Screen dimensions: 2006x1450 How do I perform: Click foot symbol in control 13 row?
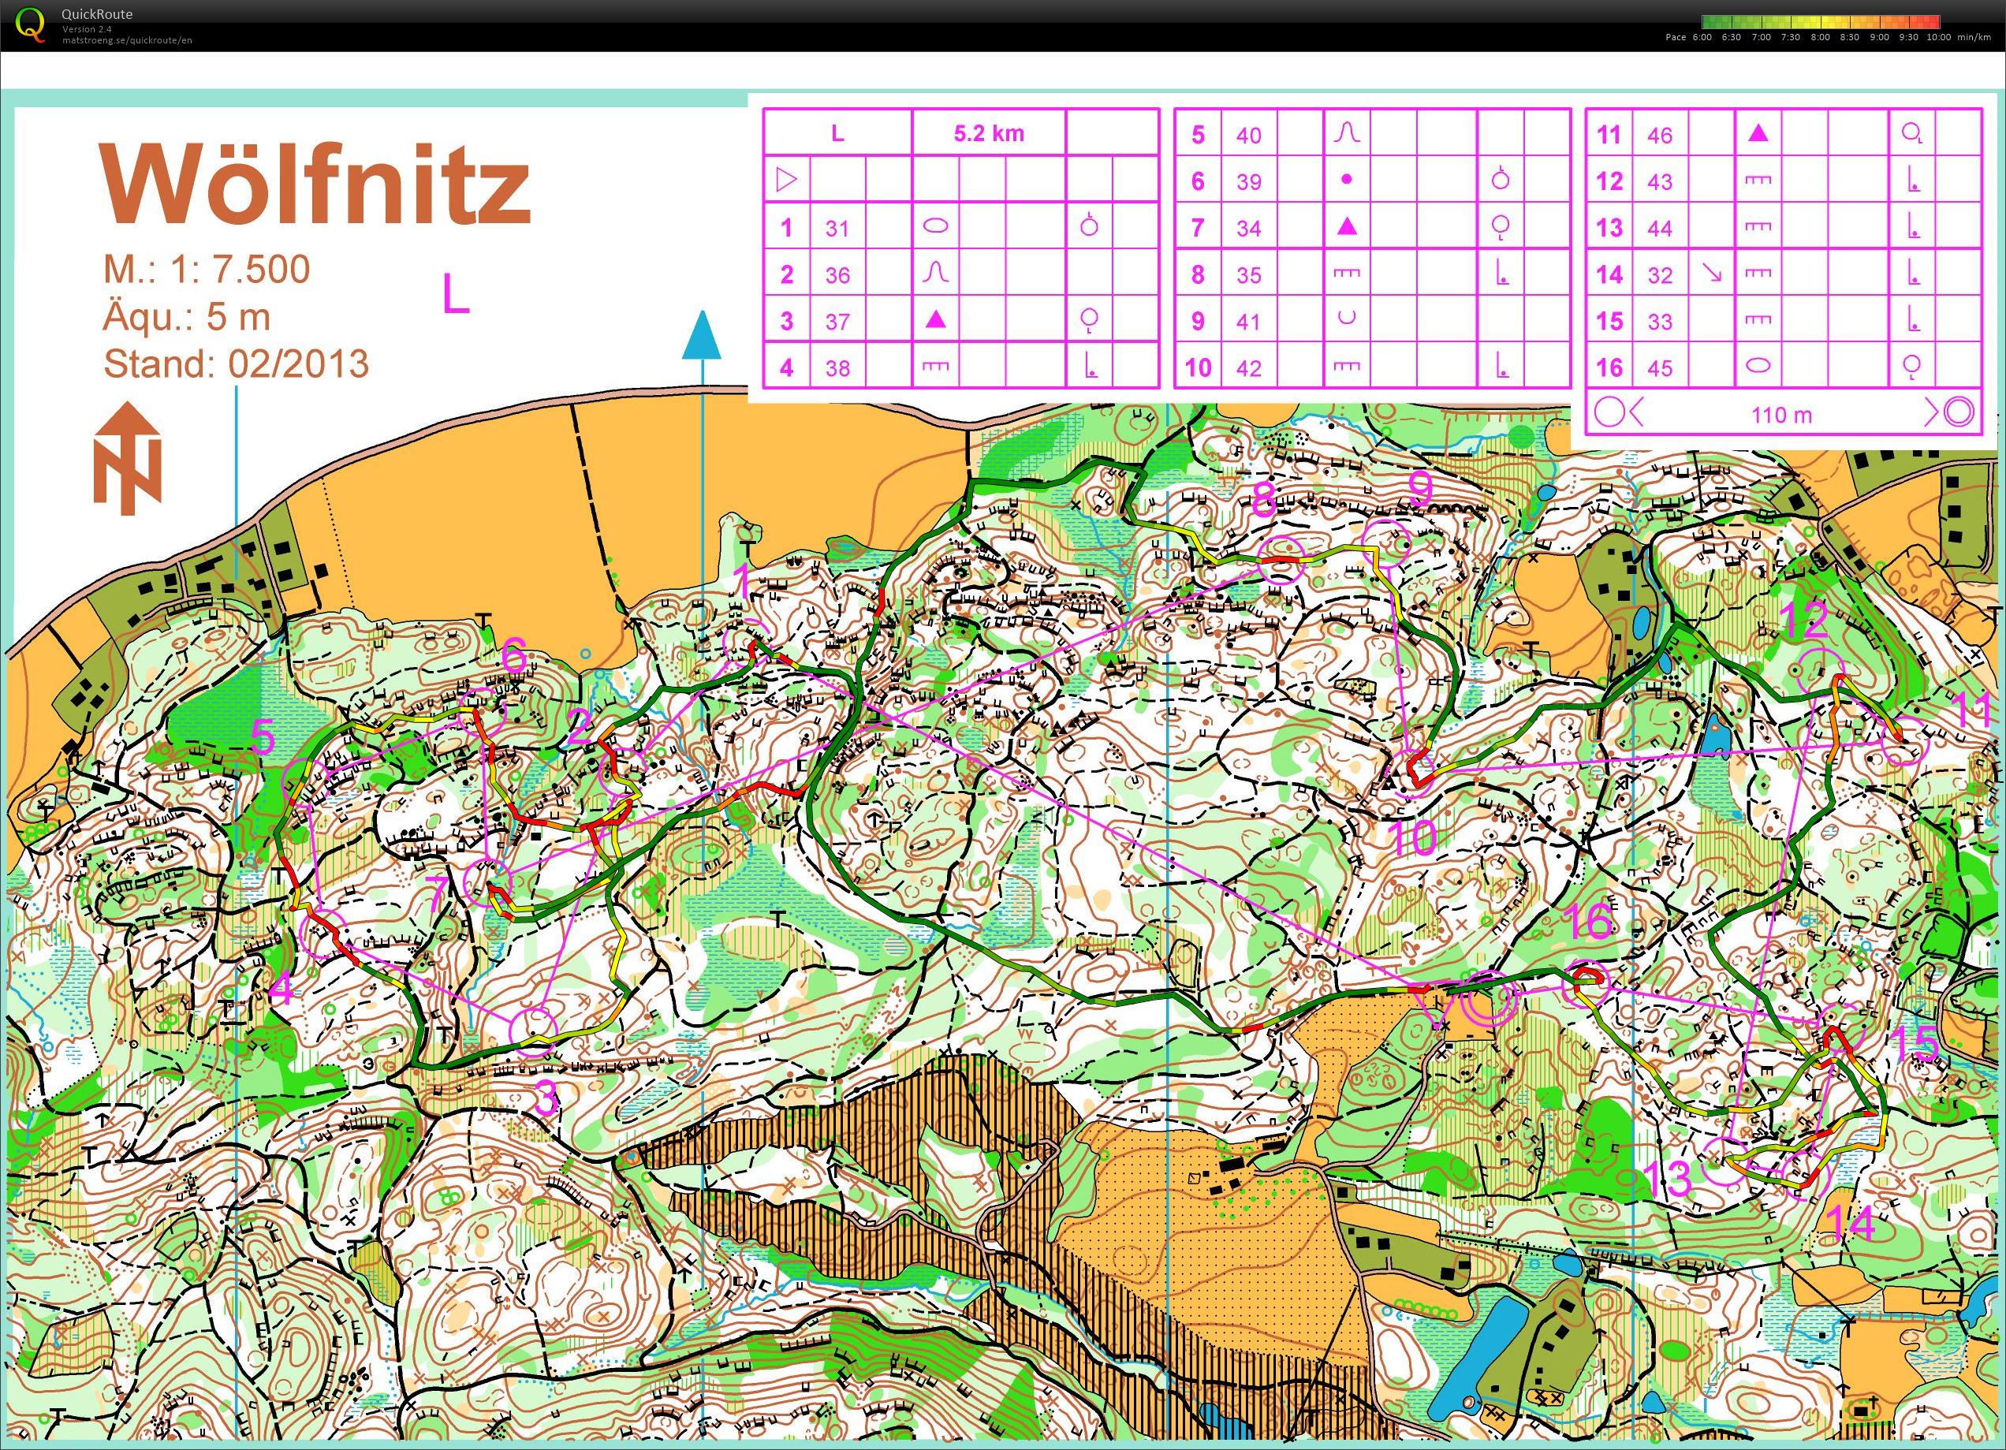[1914, 227]
